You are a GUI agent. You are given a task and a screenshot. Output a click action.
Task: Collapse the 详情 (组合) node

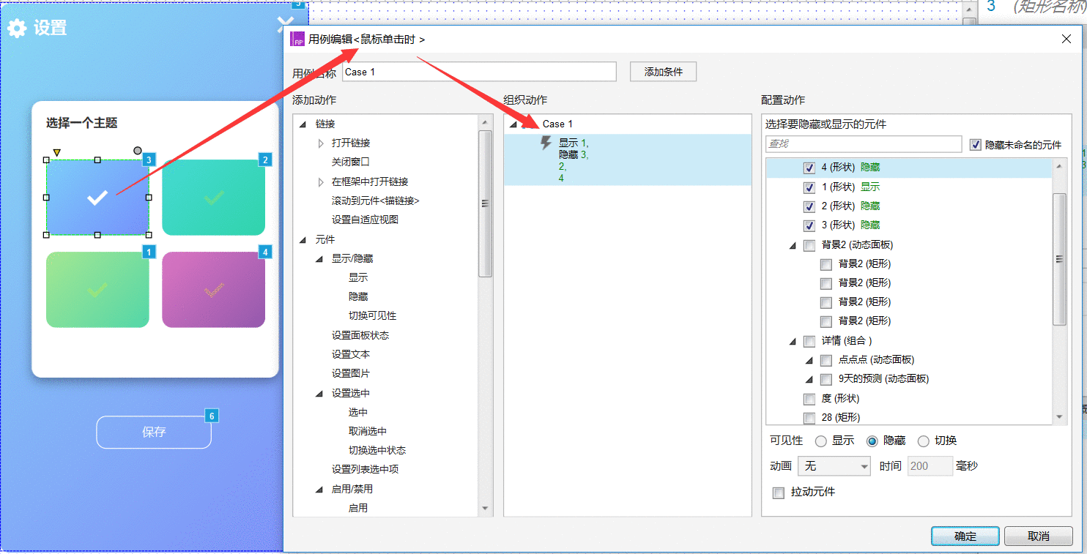(793, 342)
